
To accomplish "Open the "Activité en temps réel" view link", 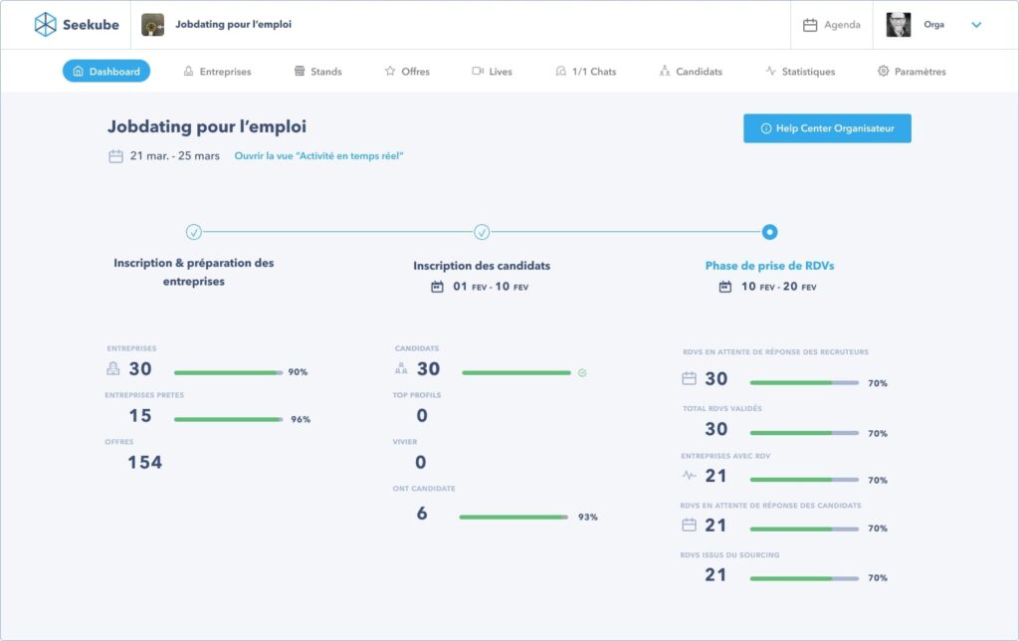I will coord(318,156).
